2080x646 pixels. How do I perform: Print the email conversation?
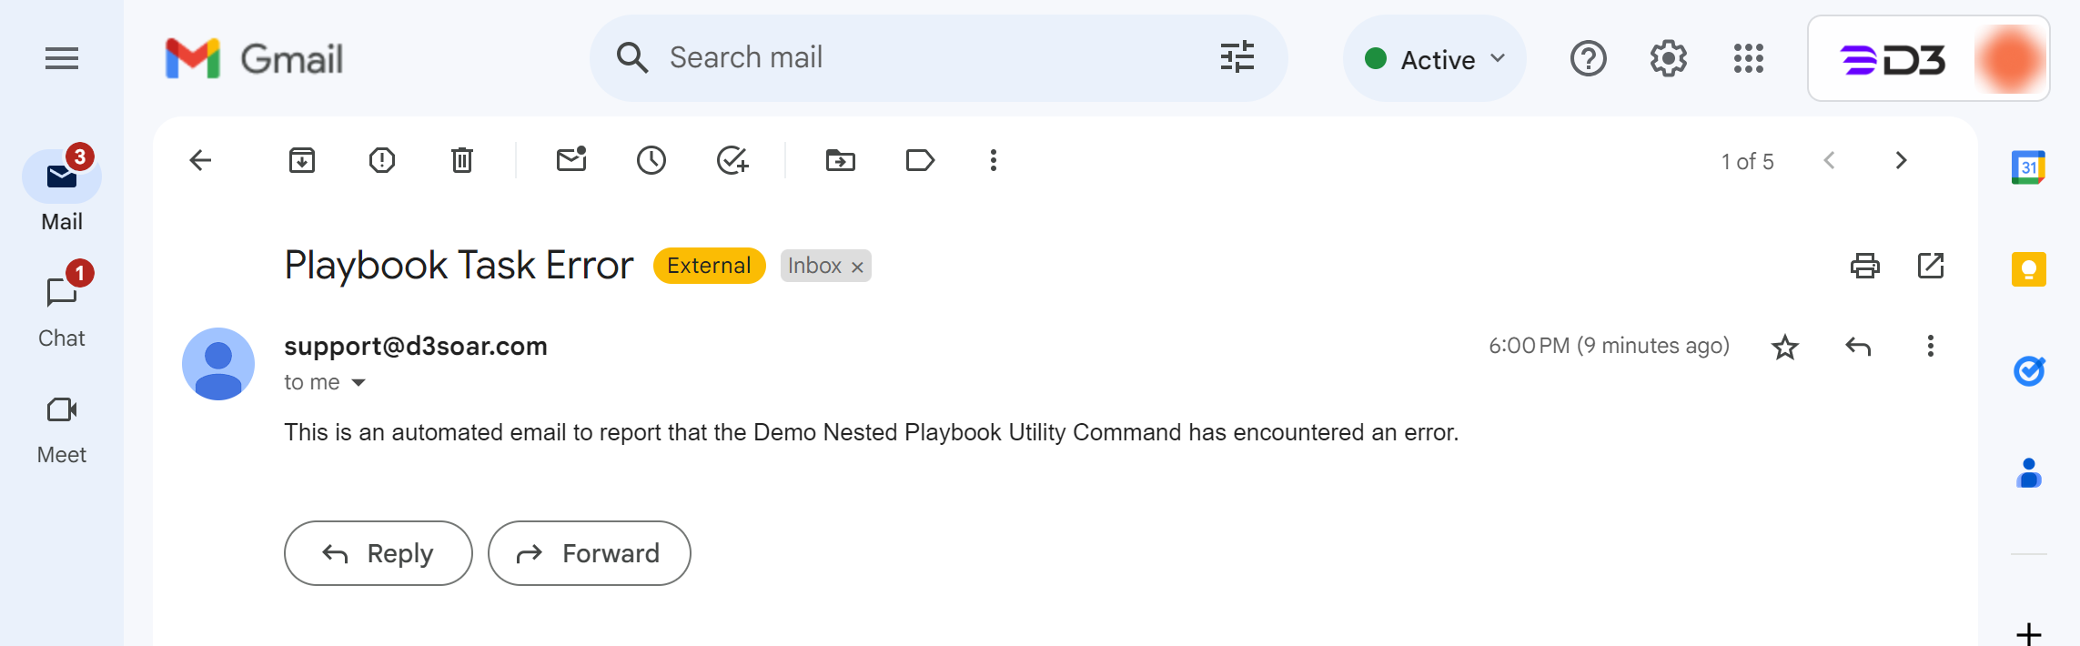pos(1864,266)
